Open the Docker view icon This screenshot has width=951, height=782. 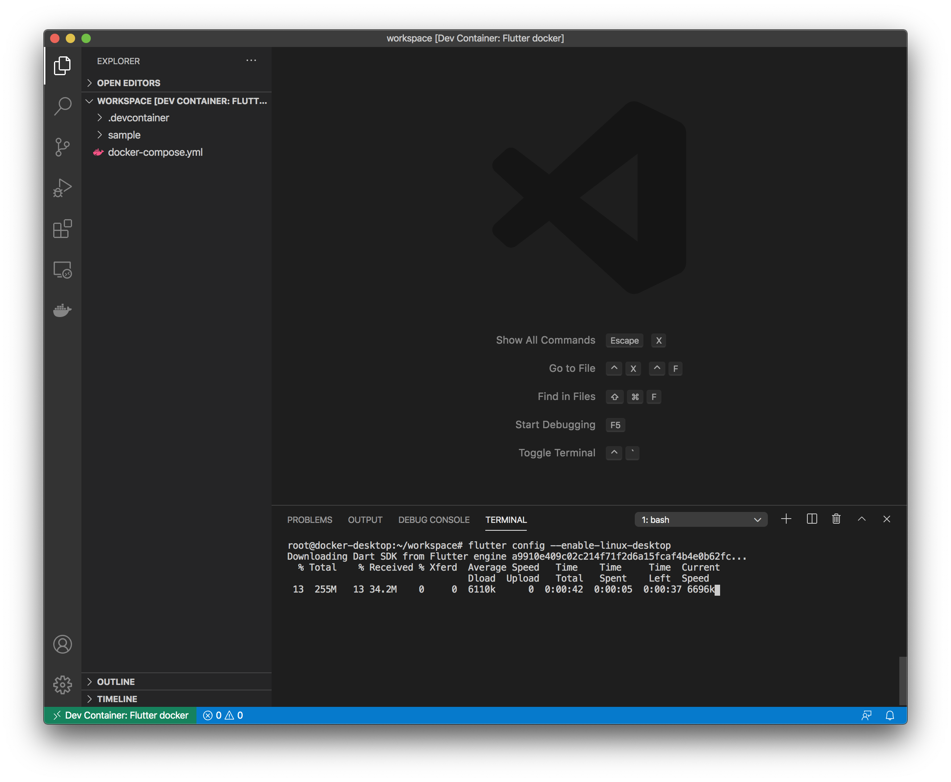point(62,310)
